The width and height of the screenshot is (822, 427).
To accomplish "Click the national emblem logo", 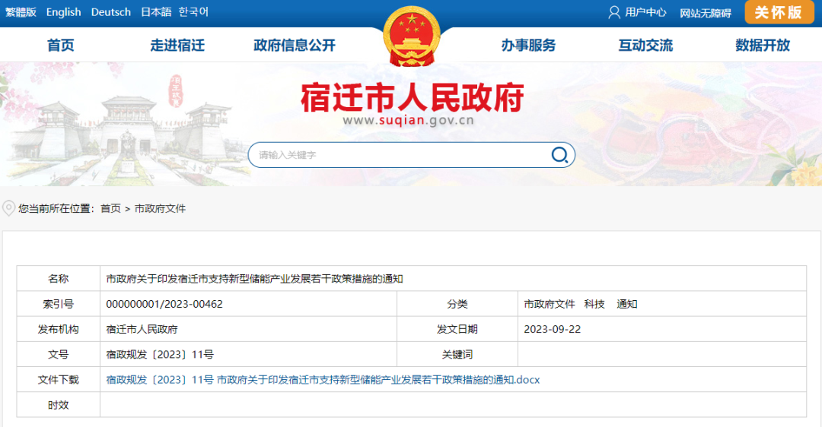I will click(411, 36).
